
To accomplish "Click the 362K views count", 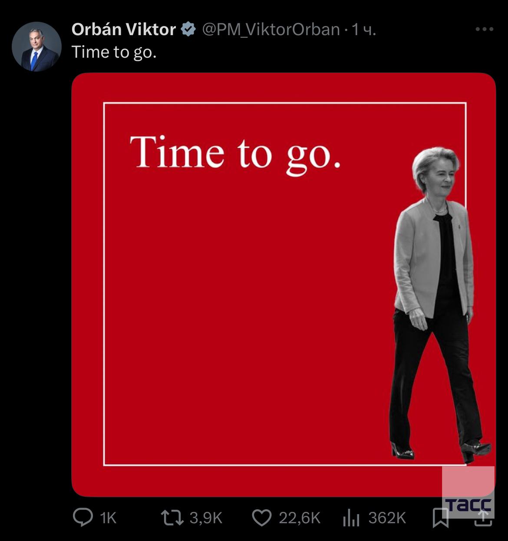I will point(387,518).
